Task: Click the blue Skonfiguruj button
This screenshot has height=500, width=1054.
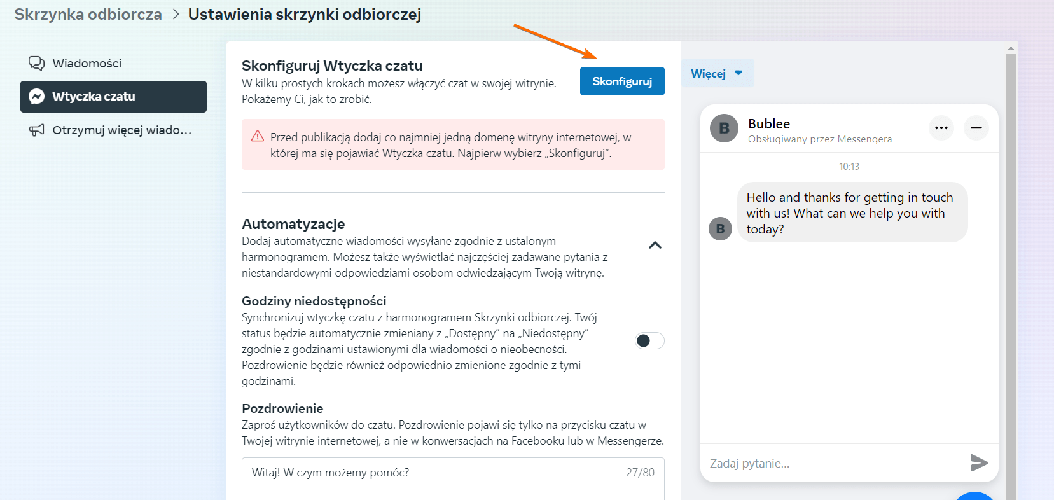Action: pyautogui.click(x=621, y=81)
